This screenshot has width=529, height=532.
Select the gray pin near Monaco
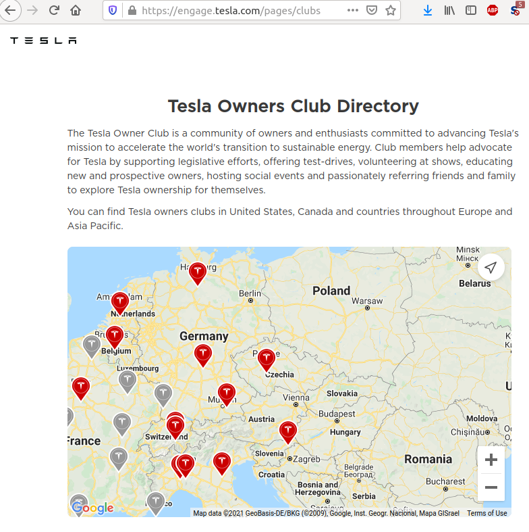point(156,503)
